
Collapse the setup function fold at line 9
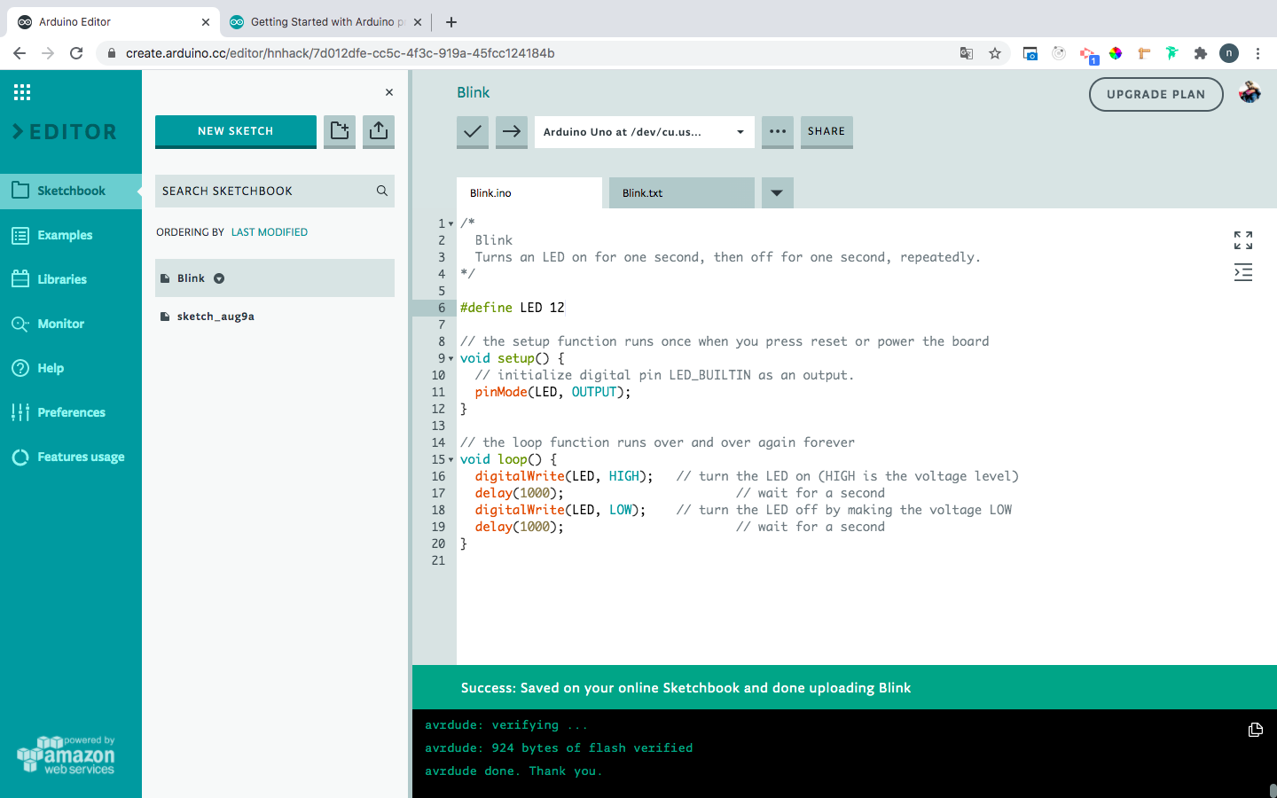pyautogui.click(x=450, y=358)
